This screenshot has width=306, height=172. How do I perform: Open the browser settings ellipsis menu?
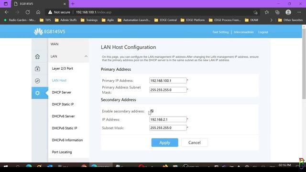tap(299, 12)
